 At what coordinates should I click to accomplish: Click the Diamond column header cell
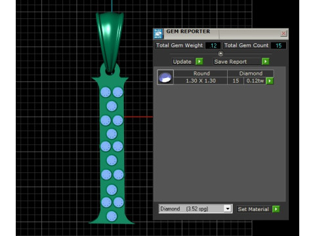(x=251, y=73)
